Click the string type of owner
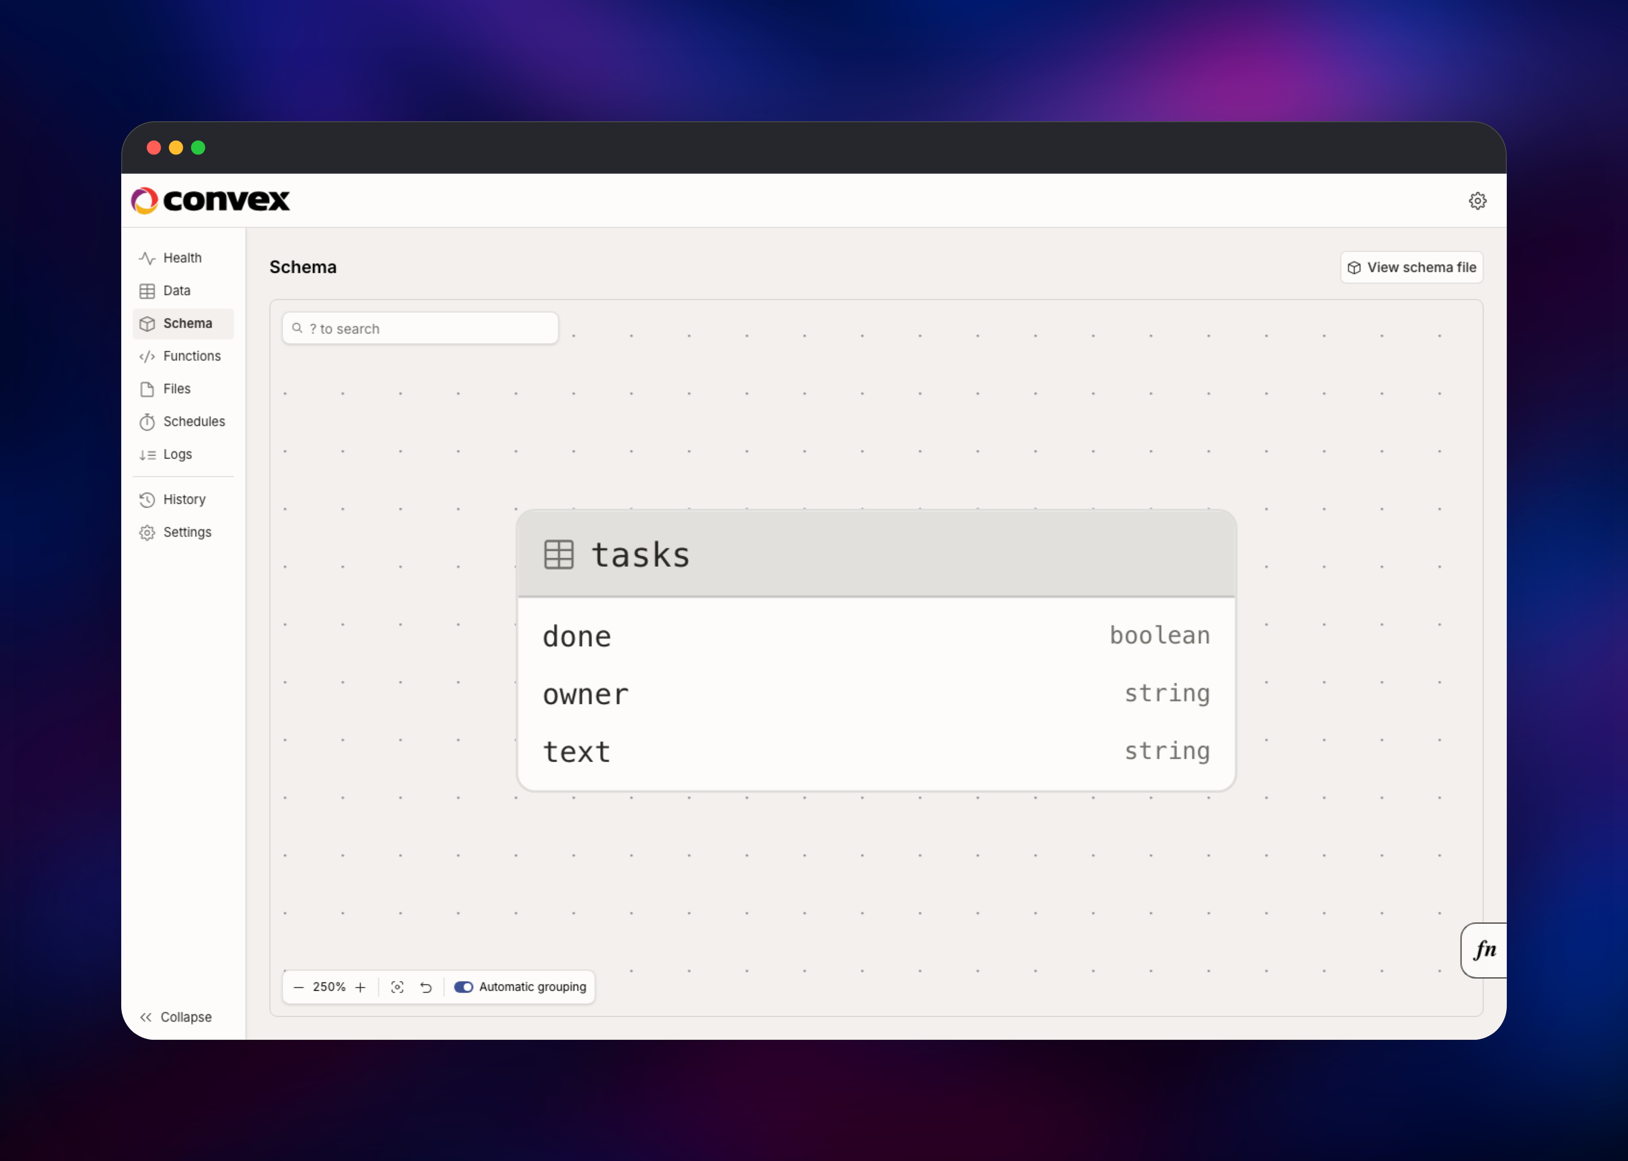1628x1161 pixels. click(x=1168, y=693)
